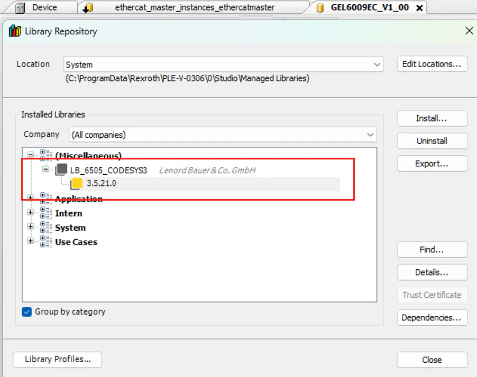Close the GEL6009EC_V1_00 tab
The image size is (477, 377).
click(x=419, y=8)
